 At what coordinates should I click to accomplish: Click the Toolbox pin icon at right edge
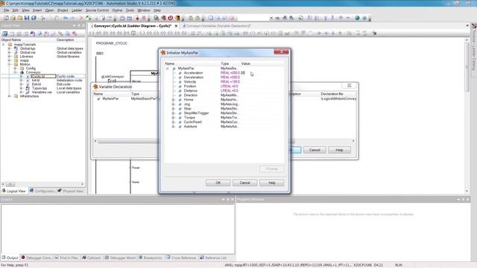[x=474, y=26]
